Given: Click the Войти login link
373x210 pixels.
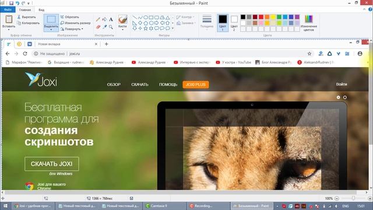Looking at the screenshot, I should tap(342, 84).
